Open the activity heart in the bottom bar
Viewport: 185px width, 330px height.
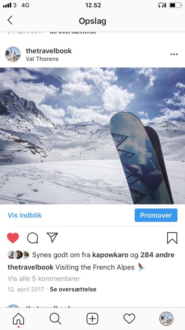[129, 319]
